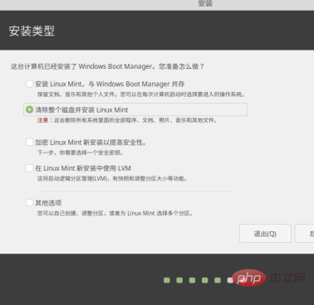Click the question text about Windows Boot Manager
This screenshot has height=305, width=314.
[x=107, y=66]
